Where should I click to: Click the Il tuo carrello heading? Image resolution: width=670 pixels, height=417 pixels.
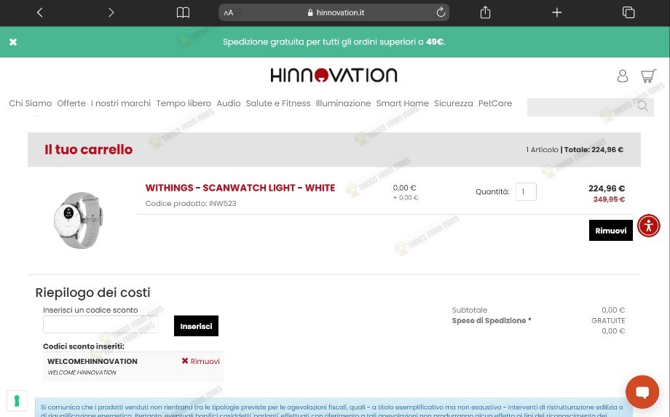[88, 149]
